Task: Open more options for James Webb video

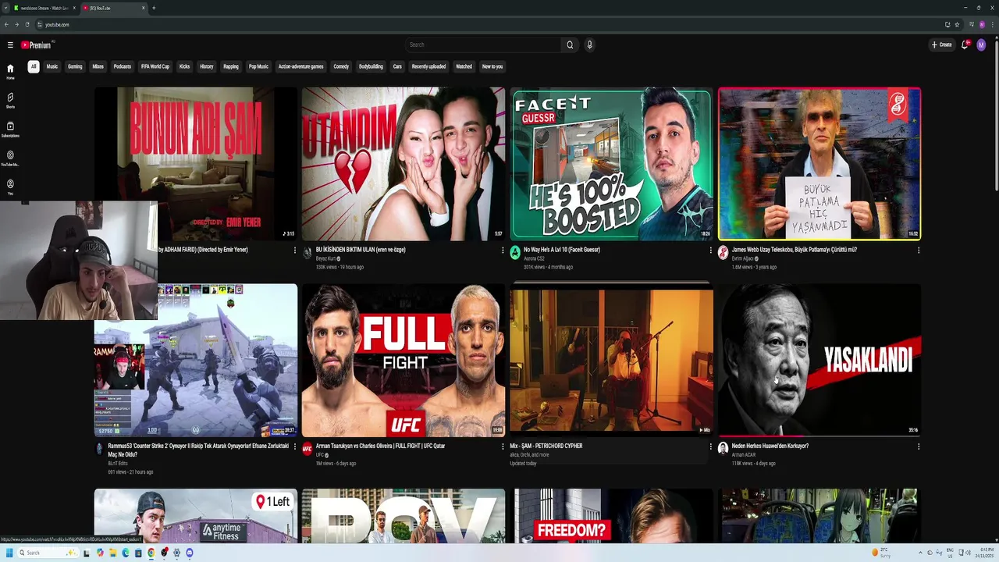Action: click(x=919, y=250)
